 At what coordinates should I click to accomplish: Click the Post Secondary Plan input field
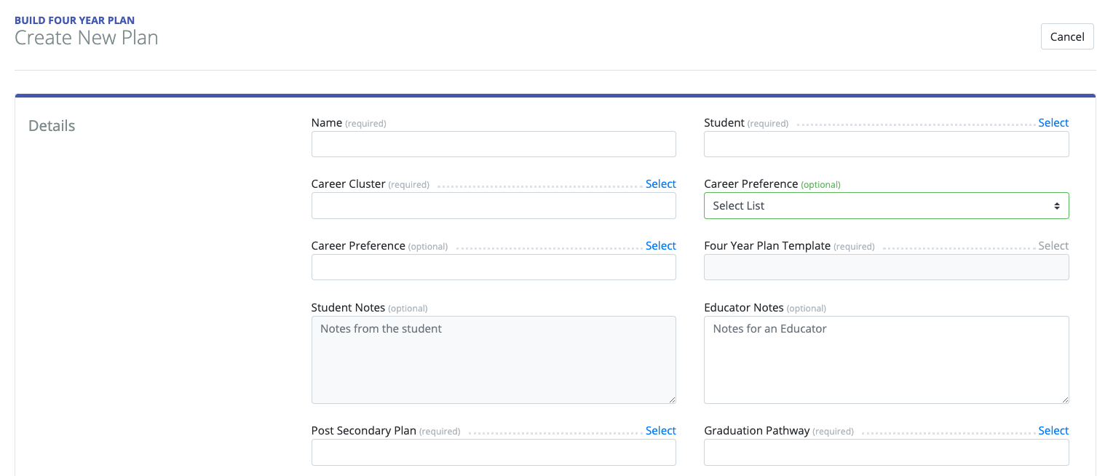[x=494, y=453]
